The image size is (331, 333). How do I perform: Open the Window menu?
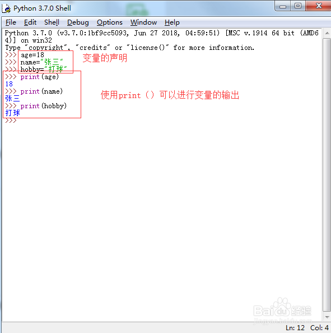(143, 22)
